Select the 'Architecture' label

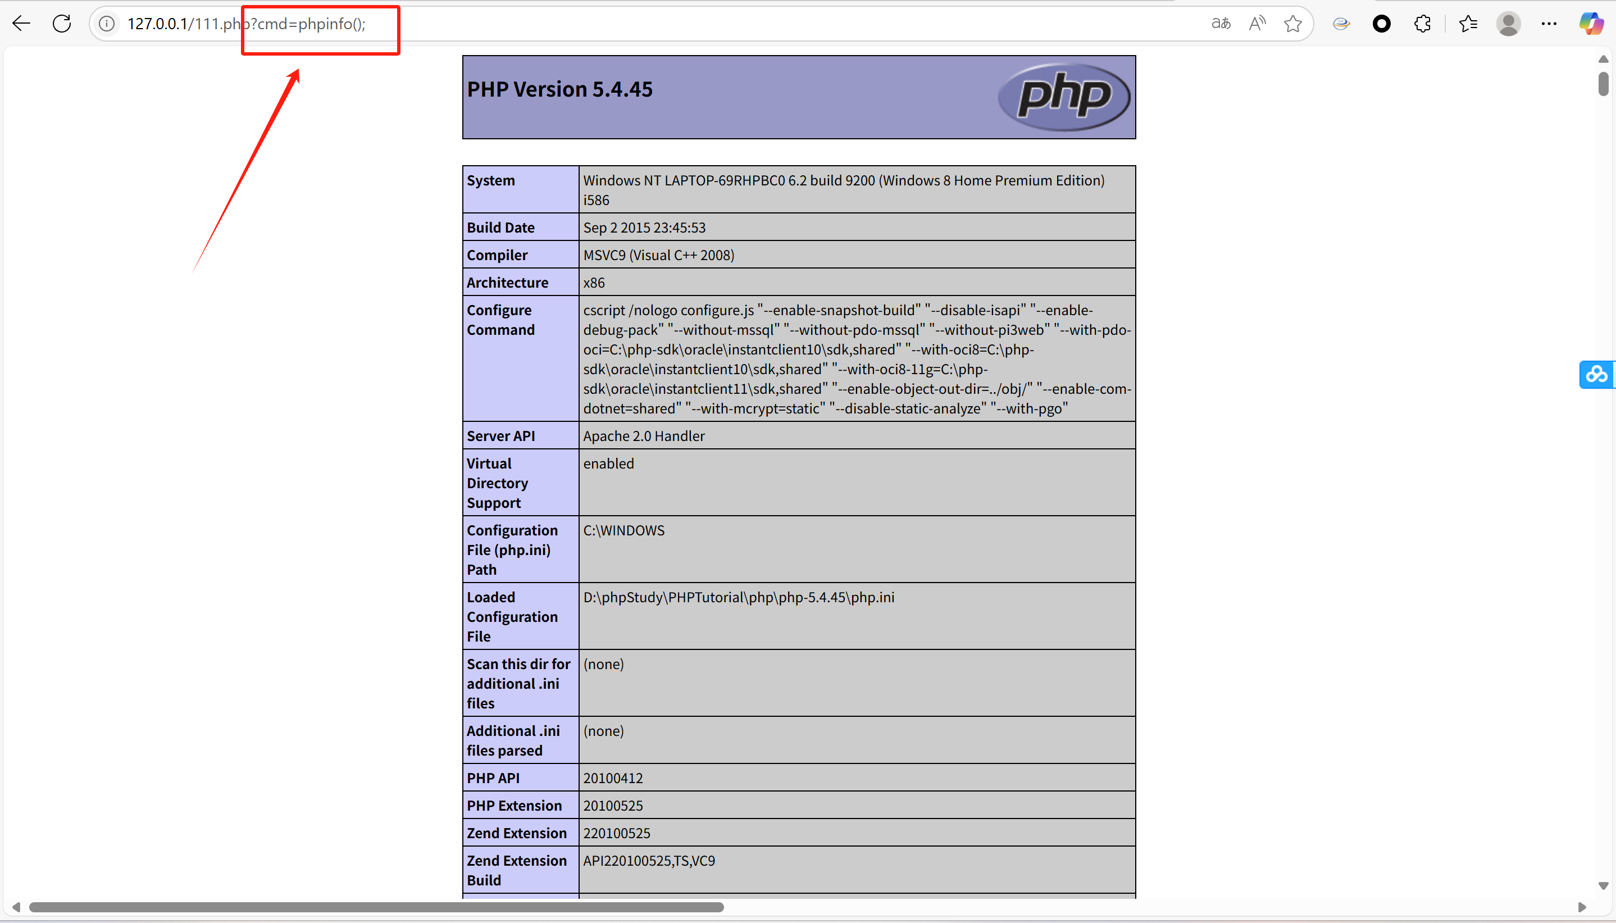508,283
